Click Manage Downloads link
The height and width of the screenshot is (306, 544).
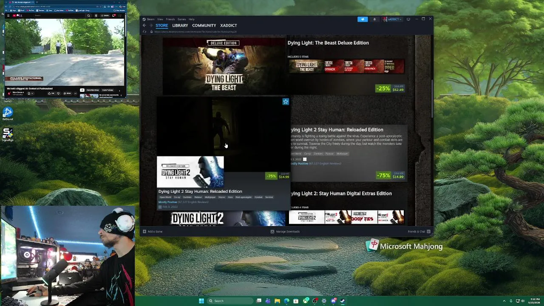tap(288, 232)
